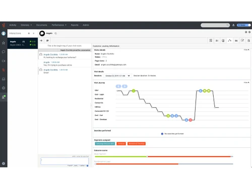Image resolution: width=252 pixels, height=189 pixels.
Task: Click the Residential Hot Lead score bar
Action: pyautogui.click(x=164, y=164)
